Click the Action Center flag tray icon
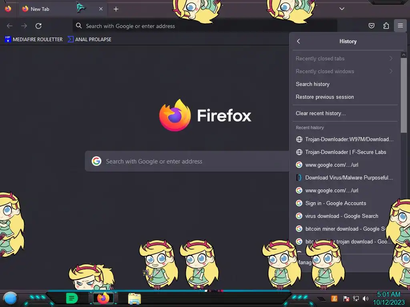This screenshot has height=307, width=410. pyautogui.click(x=346, y=298)
